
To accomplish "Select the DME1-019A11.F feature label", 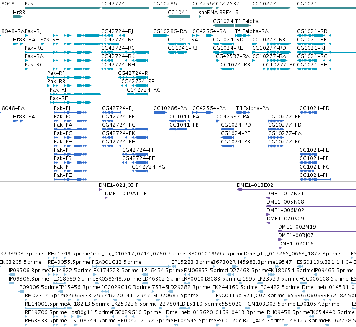I will (125, 194).
